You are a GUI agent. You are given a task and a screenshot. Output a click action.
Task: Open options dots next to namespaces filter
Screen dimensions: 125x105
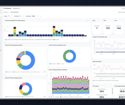click(37, 16)
